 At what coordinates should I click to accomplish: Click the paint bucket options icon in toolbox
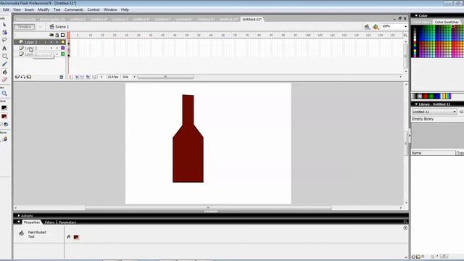pos(4,139)
